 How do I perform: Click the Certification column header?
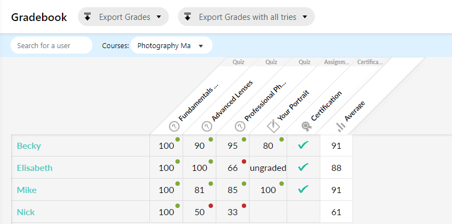coord(326,106)
